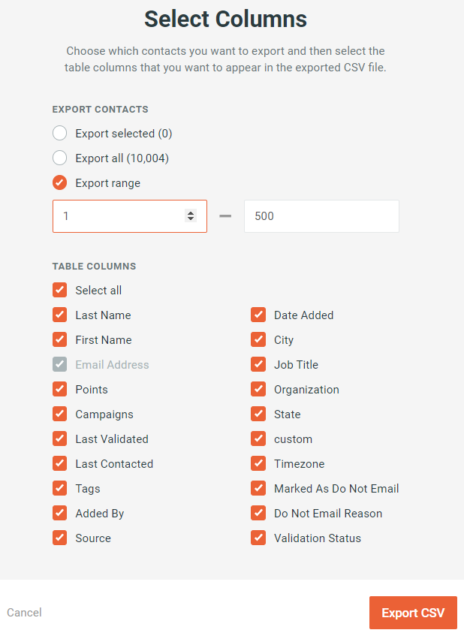The width and height of the screenshot is (464, 639).
Task: Toggle the Tags column off
Action: pyautogui.click(x=59, y=488)
